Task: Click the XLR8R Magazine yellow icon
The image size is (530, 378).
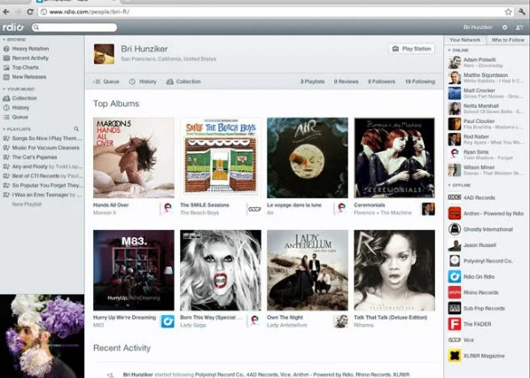Action: coord(455,356)
